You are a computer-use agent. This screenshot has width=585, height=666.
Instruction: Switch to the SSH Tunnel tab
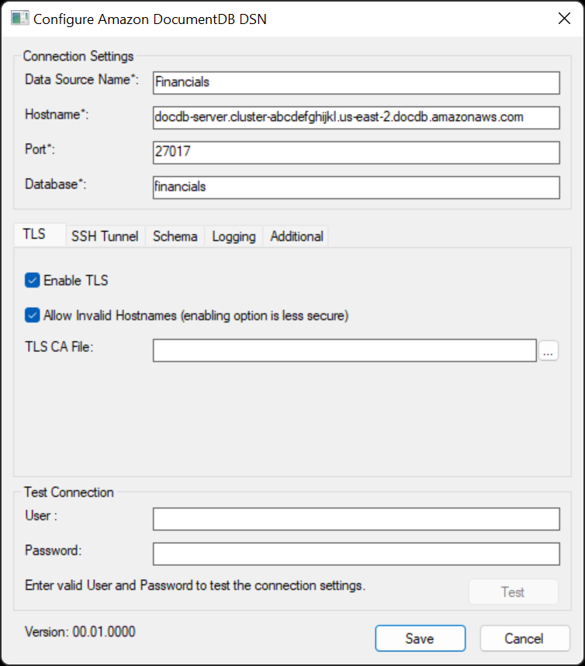[105, 236]
